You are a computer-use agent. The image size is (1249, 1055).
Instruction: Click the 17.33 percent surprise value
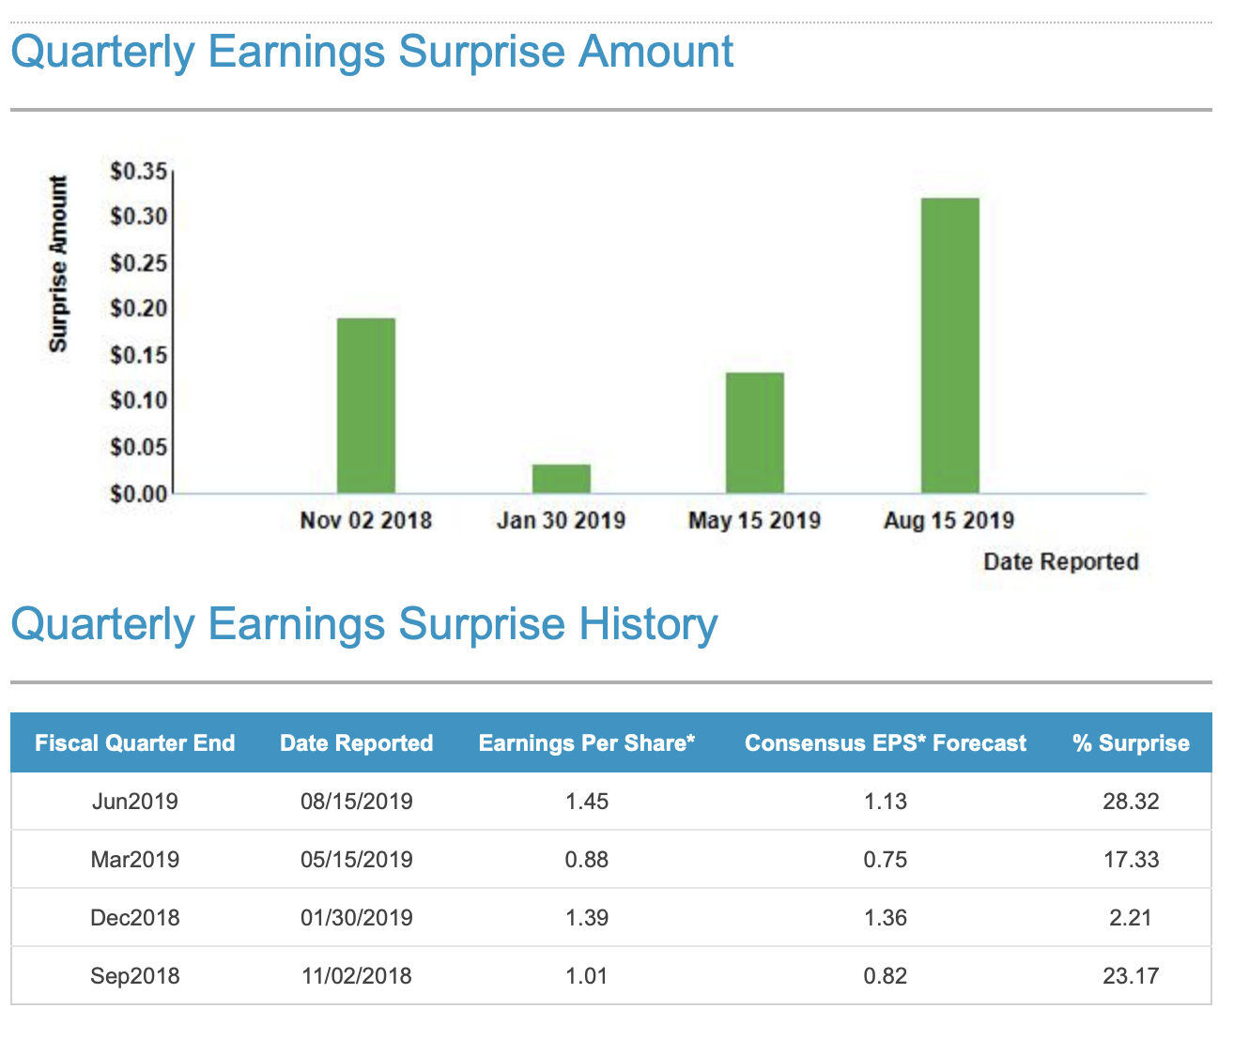pos(1132,860)
